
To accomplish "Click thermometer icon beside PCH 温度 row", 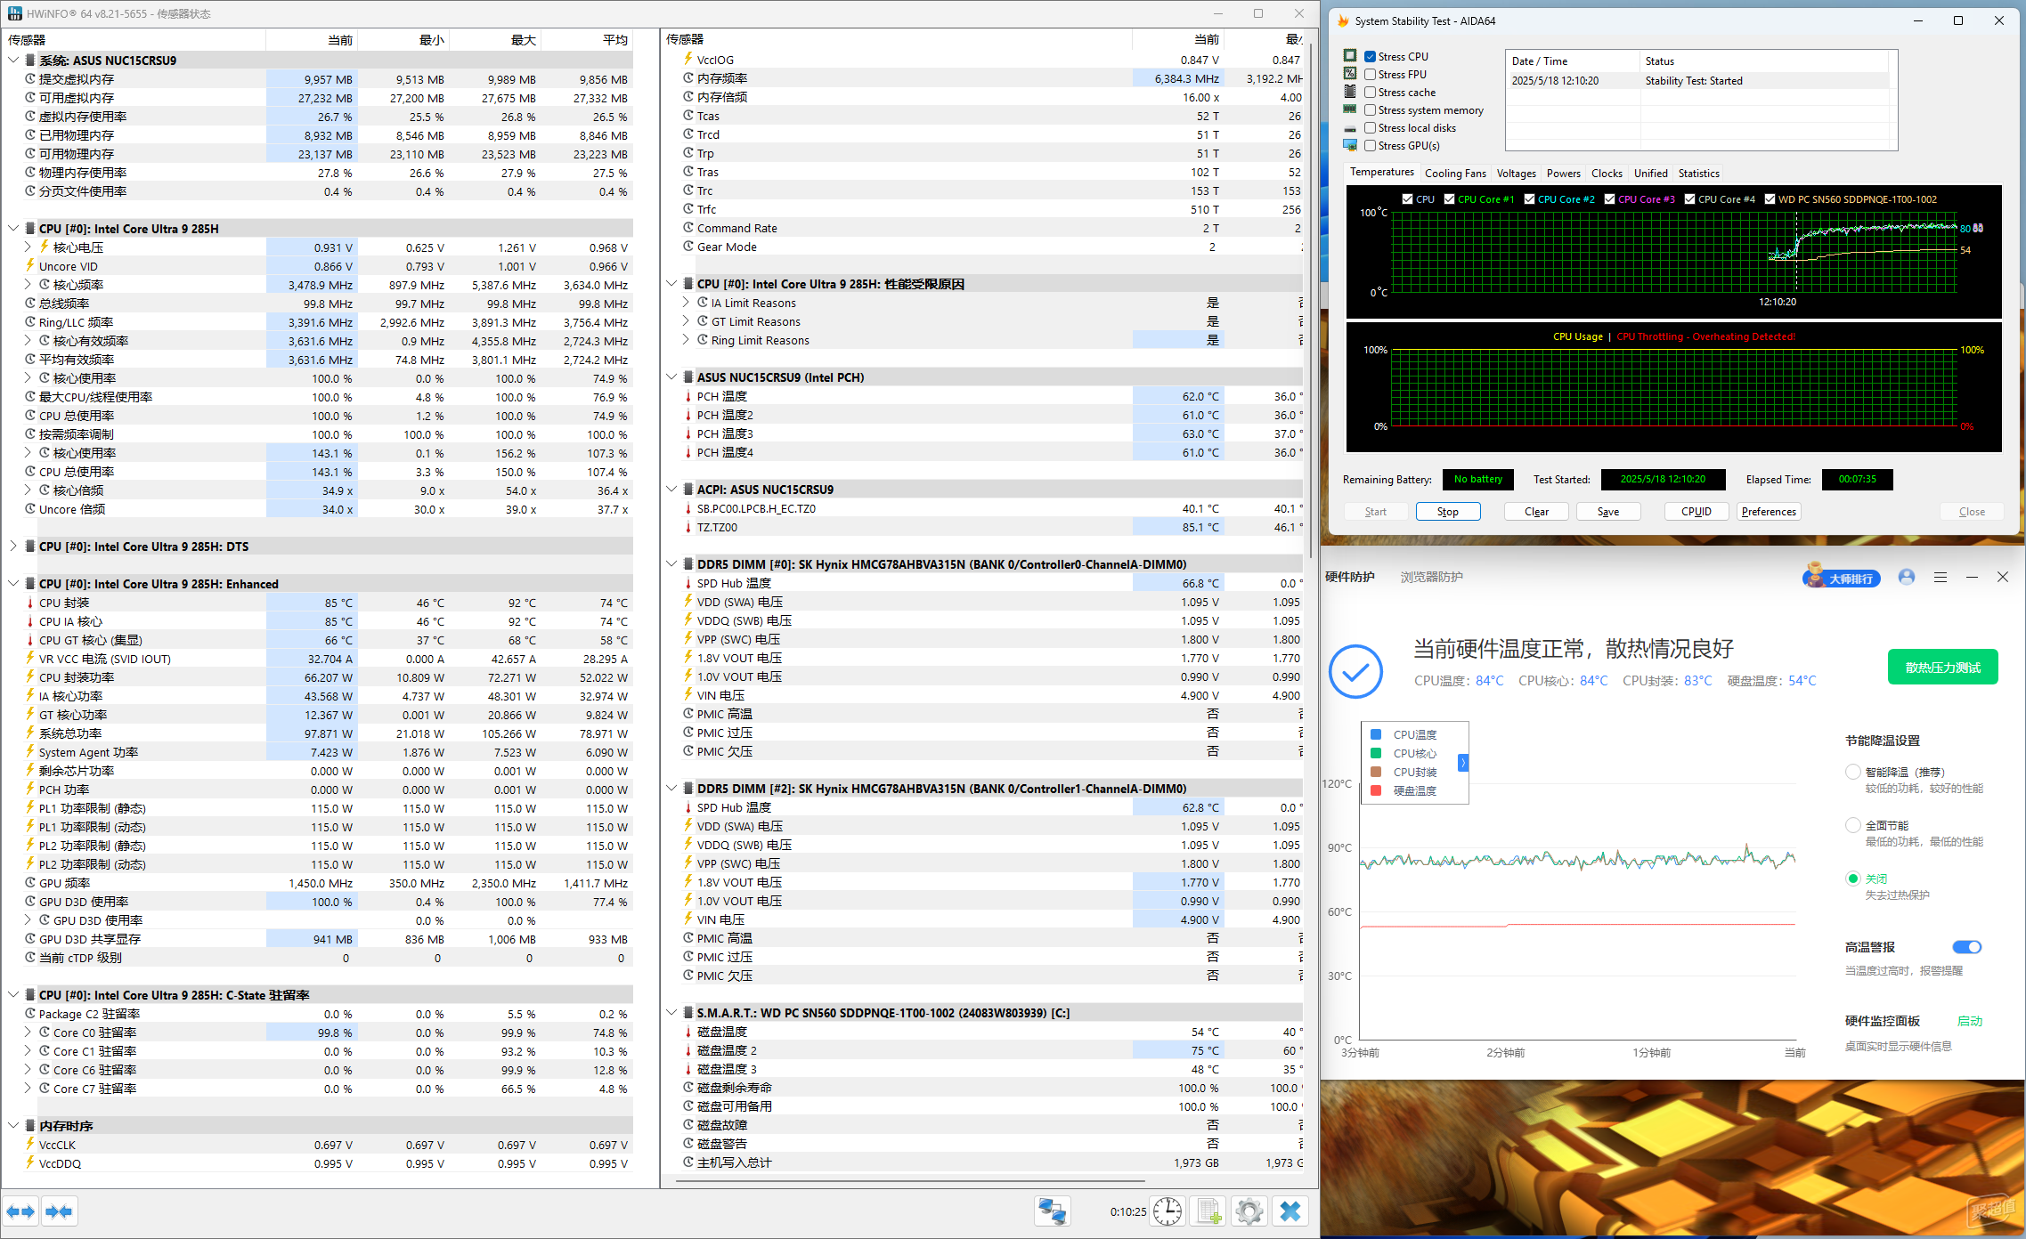I will [x=688, y=396].
